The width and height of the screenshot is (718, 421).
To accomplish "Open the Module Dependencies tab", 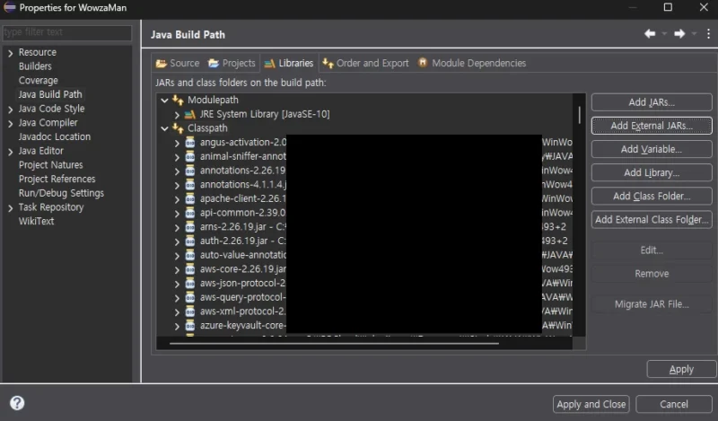I will coord(472,63).
